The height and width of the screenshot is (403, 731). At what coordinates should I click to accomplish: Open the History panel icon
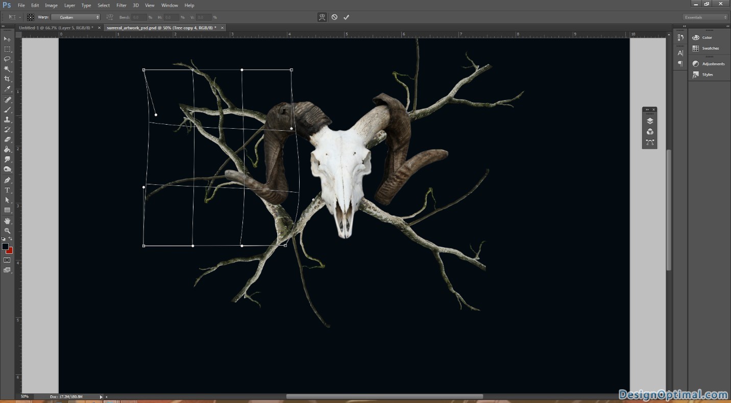(x=680, y=38)
